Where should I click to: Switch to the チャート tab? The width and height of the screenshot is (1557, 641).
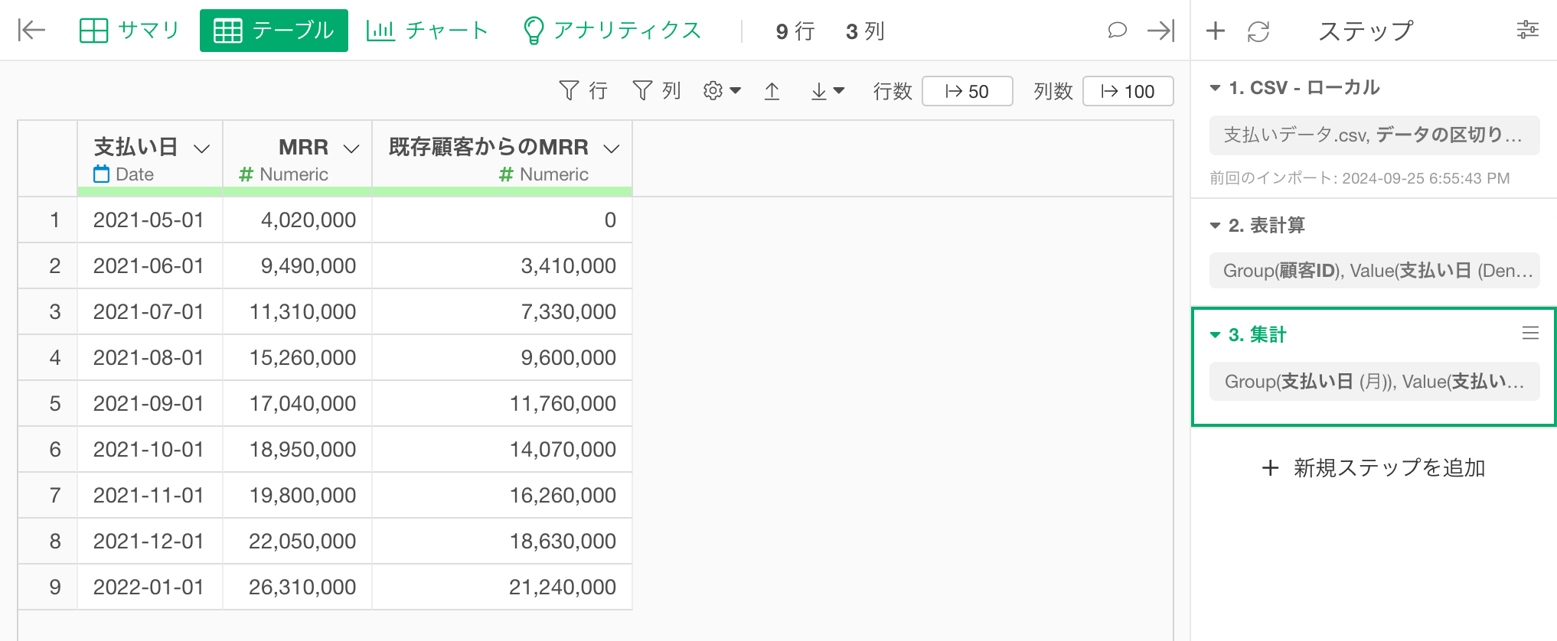coord(427,31)
